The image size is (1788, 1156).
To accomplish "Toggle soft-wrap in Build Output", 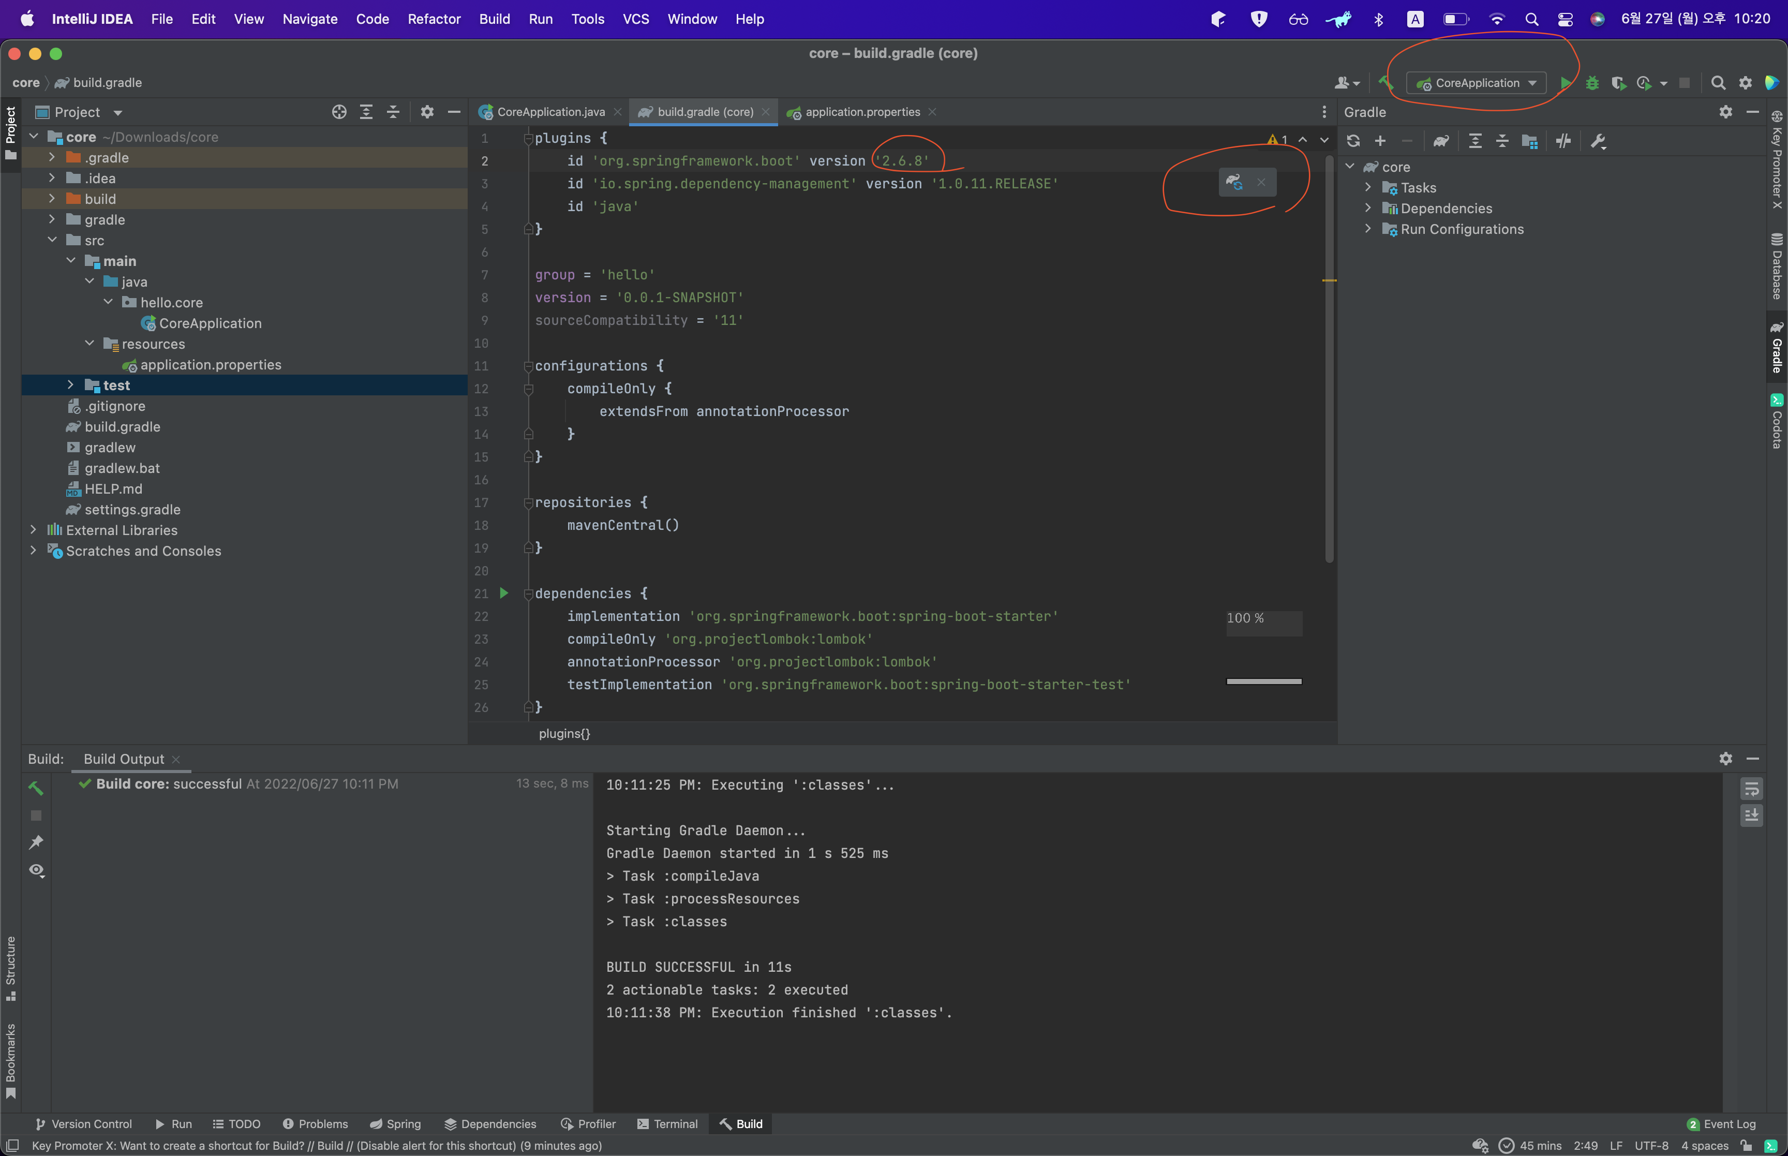I will [x=1751, y=789].
